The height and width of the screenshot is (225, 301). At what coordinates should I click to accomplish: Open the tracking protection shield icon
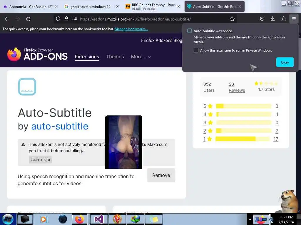[x=58, y=19]
